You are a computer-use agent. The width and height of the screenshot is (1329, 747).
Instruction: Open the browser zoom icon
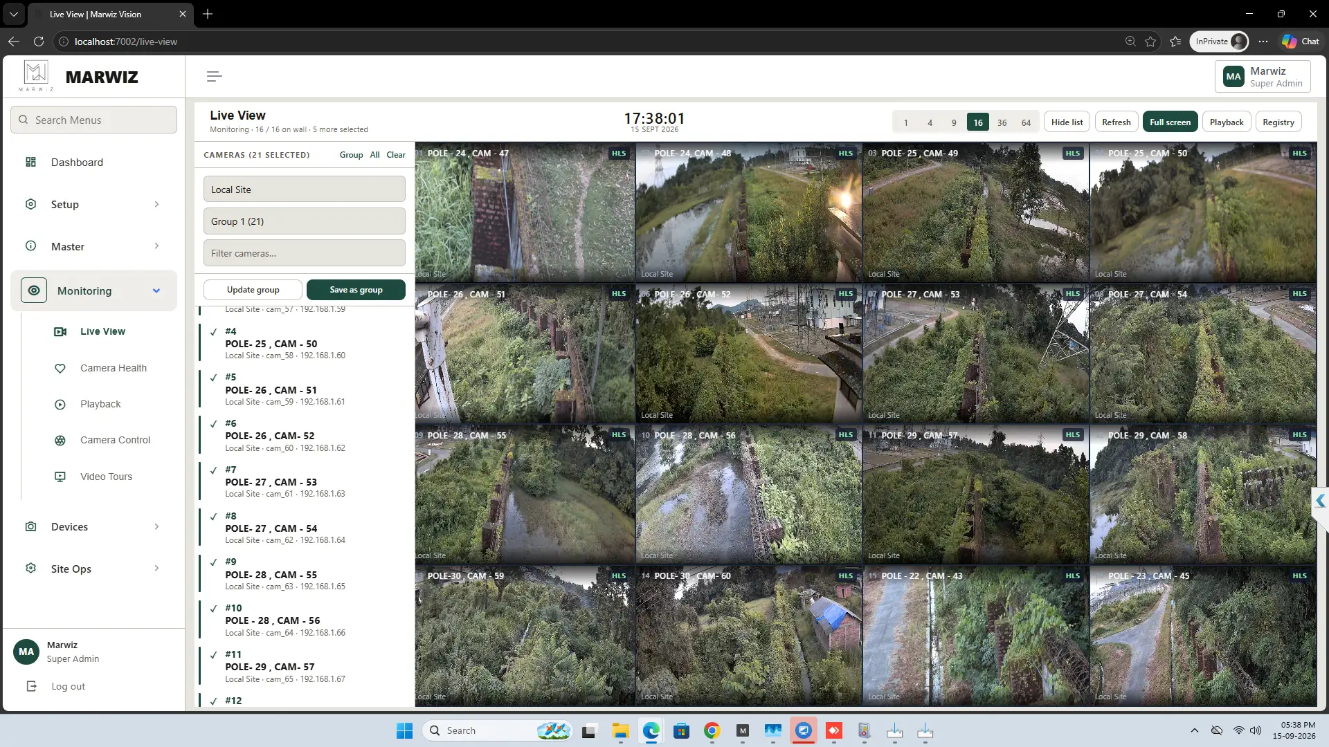[x=1130, y=41]
